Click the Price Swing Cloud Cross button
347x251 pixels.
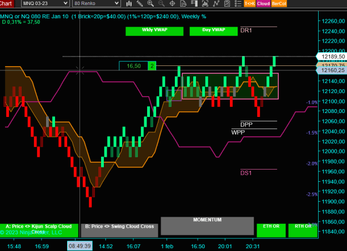point(119,230)
